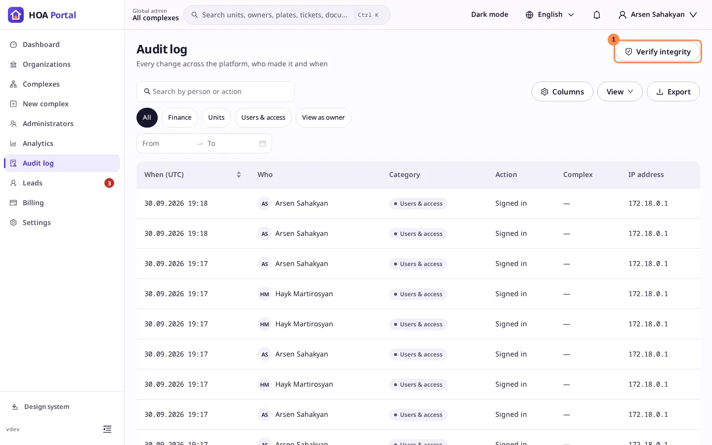The image size is (712, 445).
Task: Click the HOA Portal house logo
Action: tap(16, 15)
